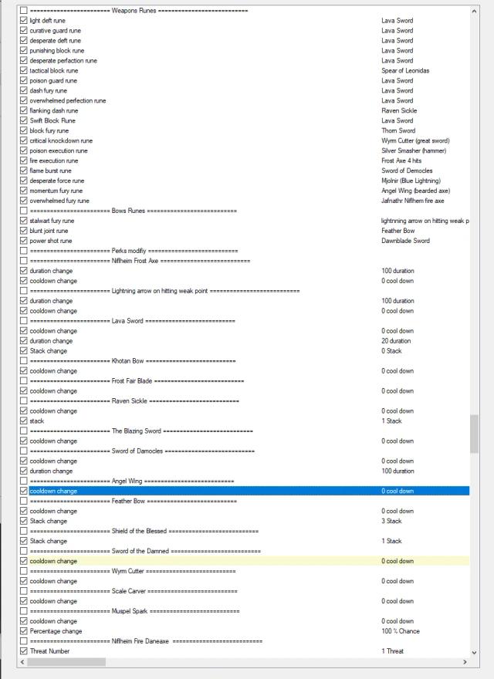
Task: Uncheck stalwart fury rune
Action: 24,221
